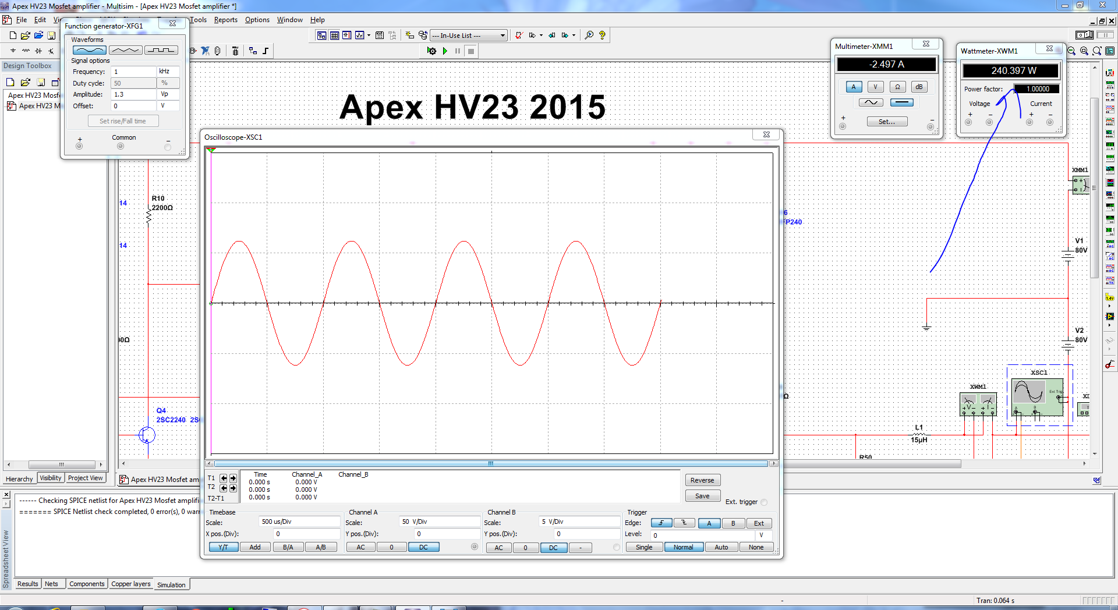Change frequency unit kHz in function generator

point(168,72)
